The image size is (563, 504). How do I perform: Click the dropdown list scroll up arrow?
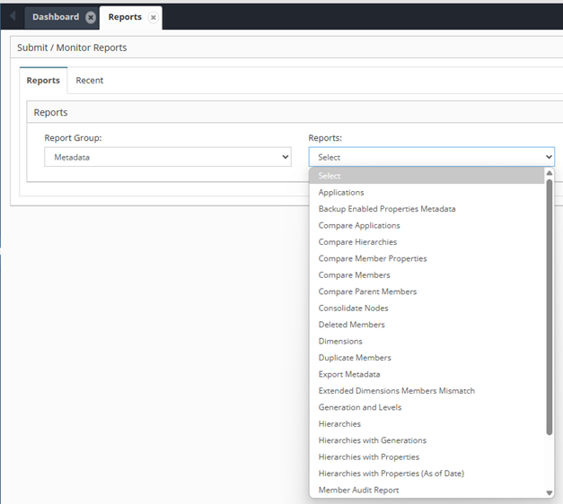(x=550, y=173)
